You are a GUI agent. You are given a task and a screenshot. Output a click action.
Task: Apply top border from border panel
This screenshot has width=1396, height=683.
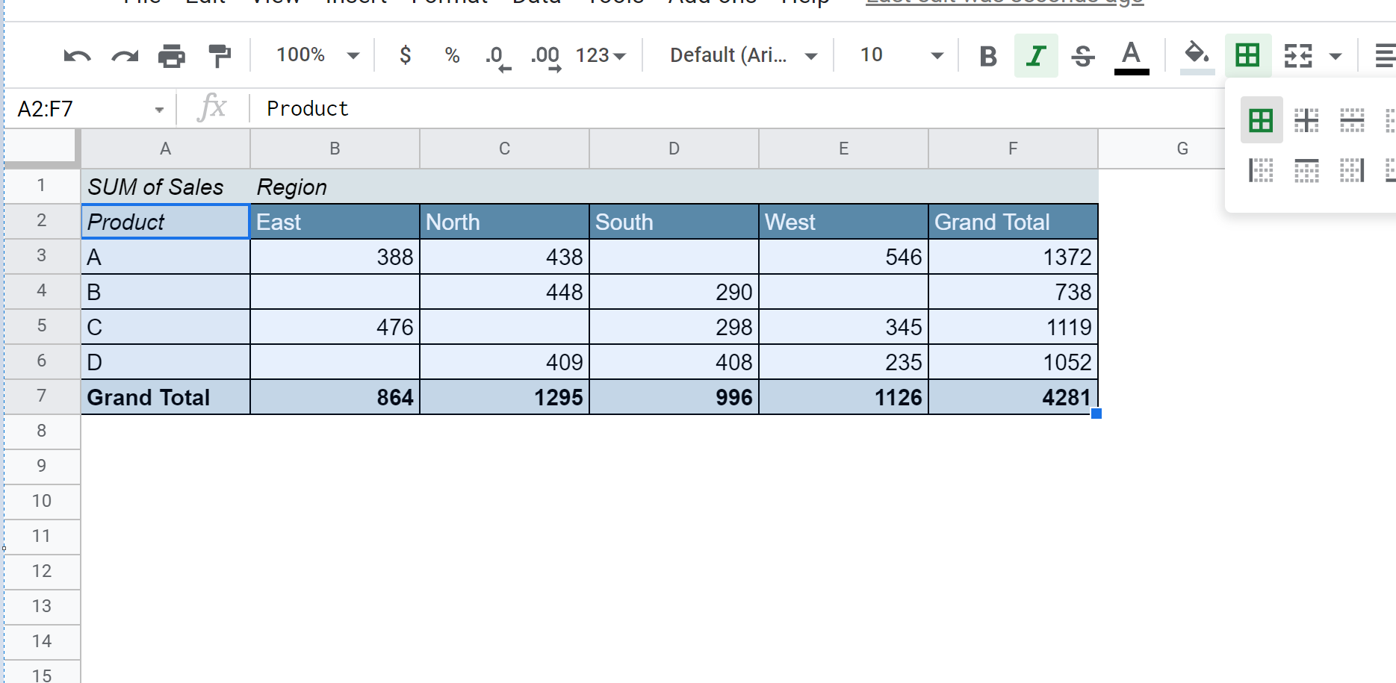pyautogui.click(x=1306, y=170)
